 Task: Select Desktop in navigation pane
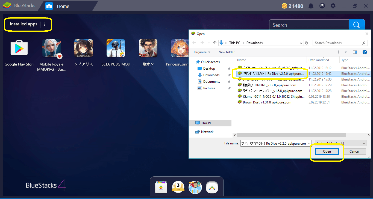209,69
